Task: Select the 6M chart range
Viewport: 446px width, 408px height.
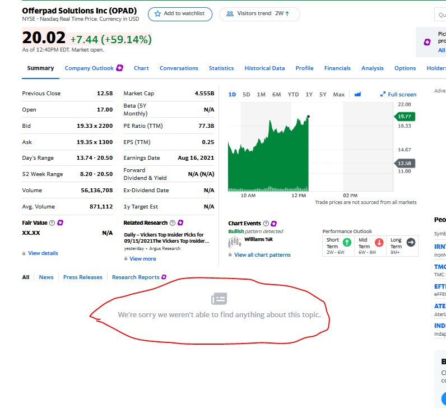Action: click(x=276, y=95)
